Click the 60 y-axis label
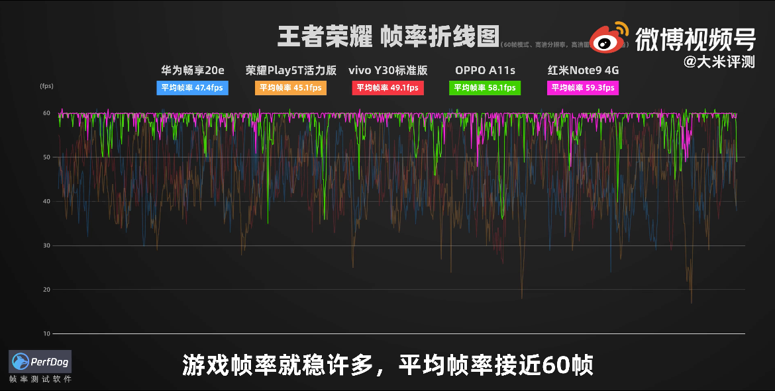Viewport: 775px width, 391px height. (46, 113)
